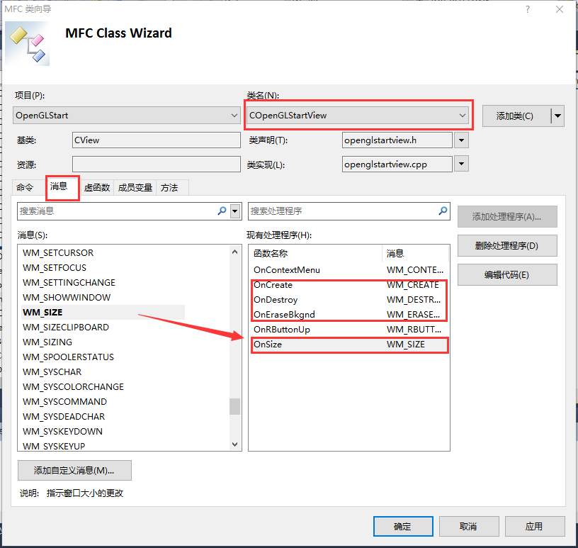Click the 函数名称 column header
The image size is (578, 548).
[316, 254]
